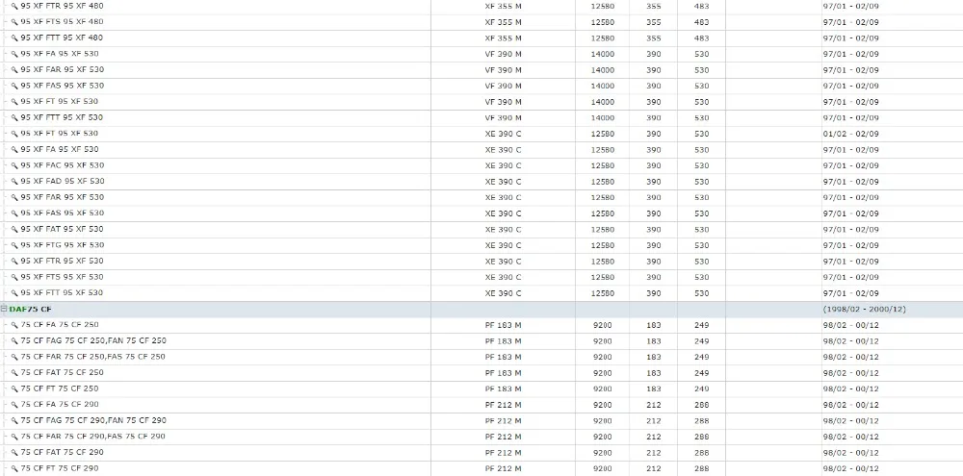This screenshot has height=476, width=963.
Task: Click magnifier icon of 75 CF FAR 75 CF 250 row
Action: coord(14,357)
